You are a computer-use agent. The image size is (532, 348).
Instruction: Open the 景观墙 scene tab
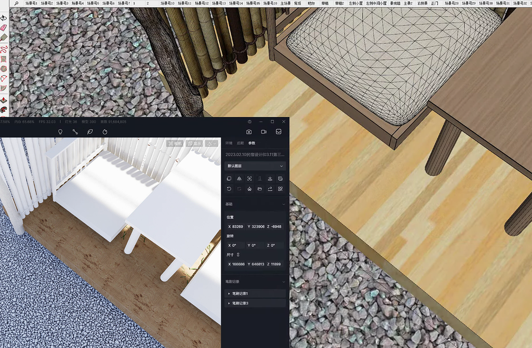(x=395, y=3)
